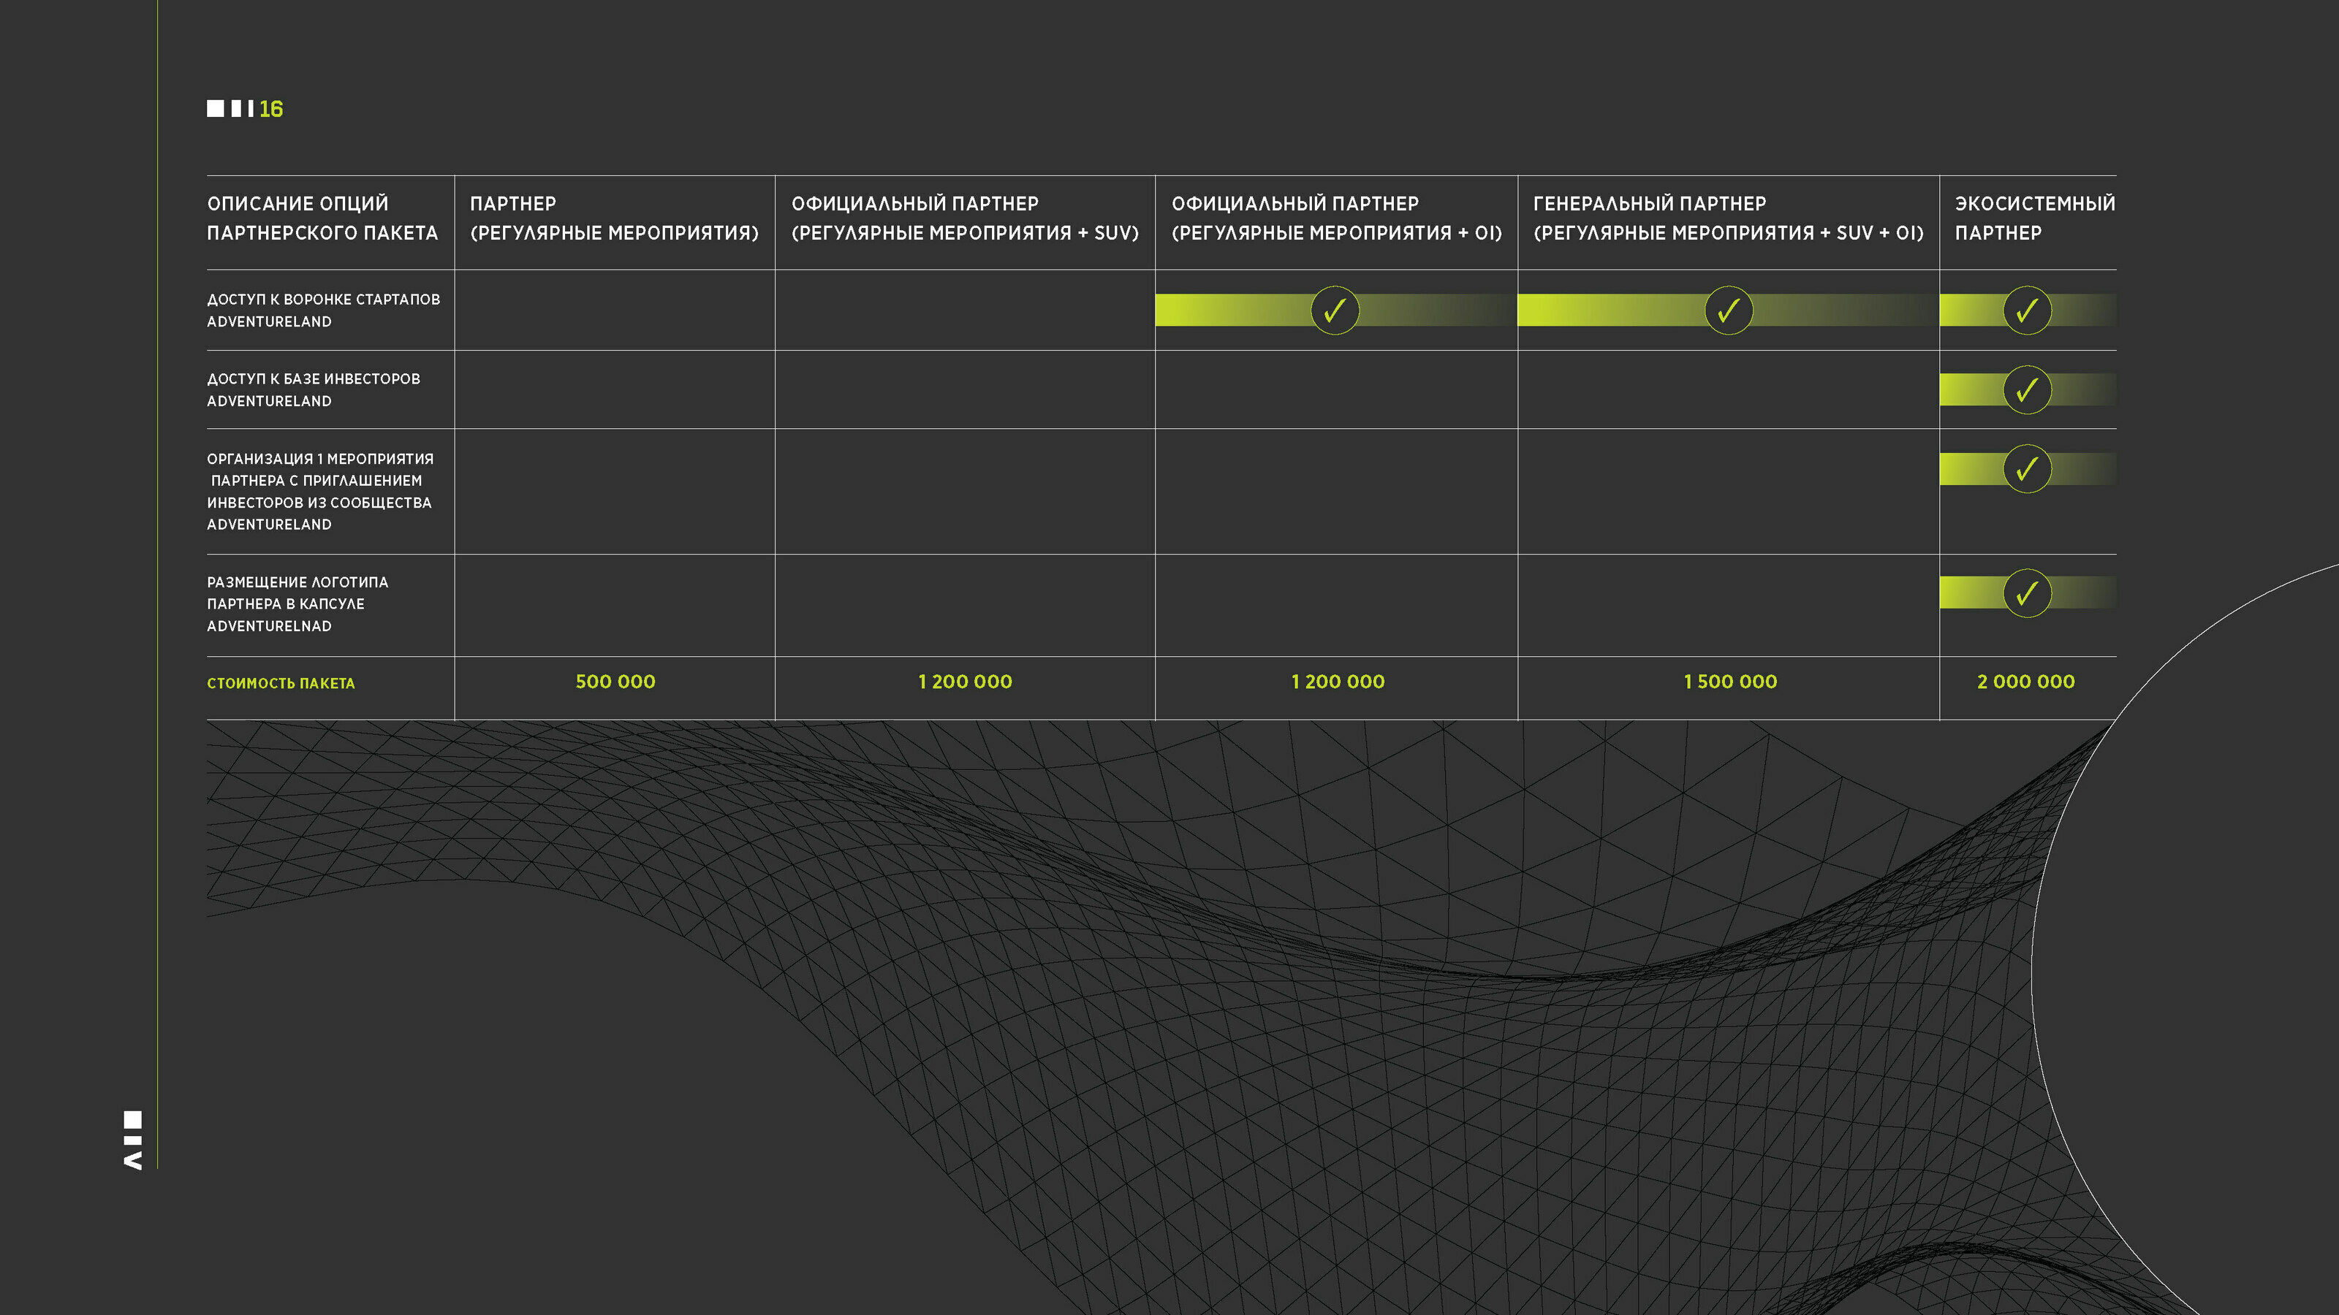
Task: Click logo placement in capsule checkmark
Action: click(x=2027, y=593)
